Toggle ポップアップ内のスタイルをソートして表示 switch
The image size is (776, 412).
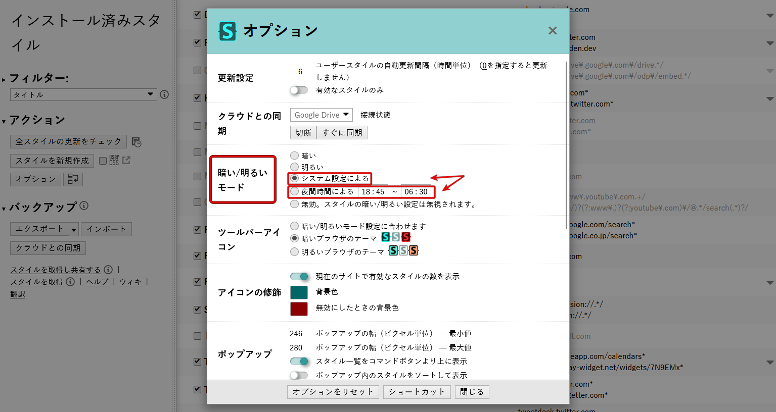click(x=299, y=375)
